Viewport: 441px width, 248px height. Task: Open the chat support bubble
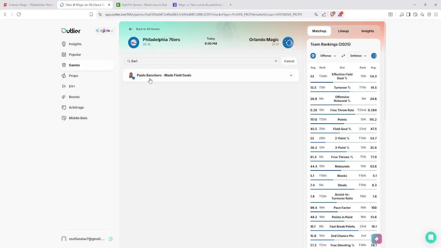click(x=431, y=237)
